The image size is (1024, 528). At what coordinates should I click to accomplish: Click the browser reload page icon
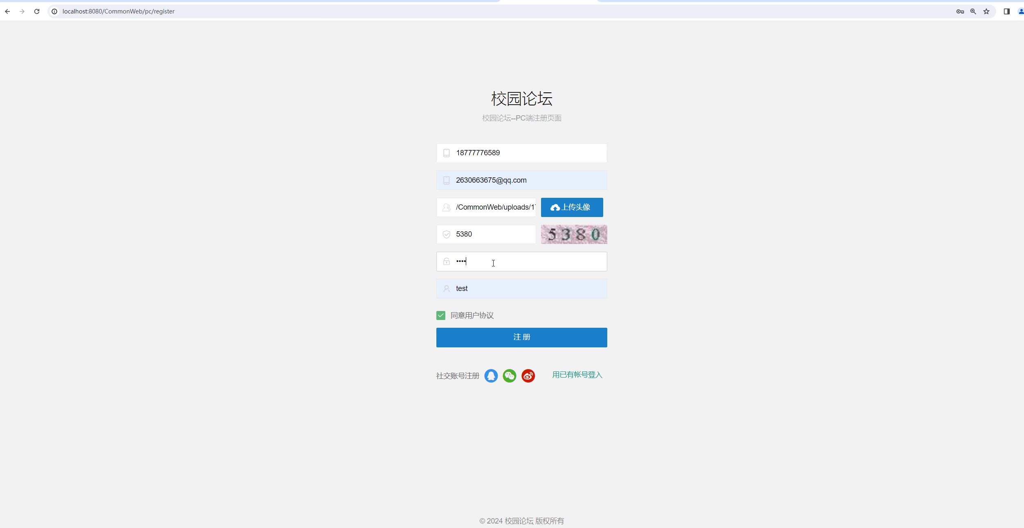pyautogui.click(x=37, y=11)
